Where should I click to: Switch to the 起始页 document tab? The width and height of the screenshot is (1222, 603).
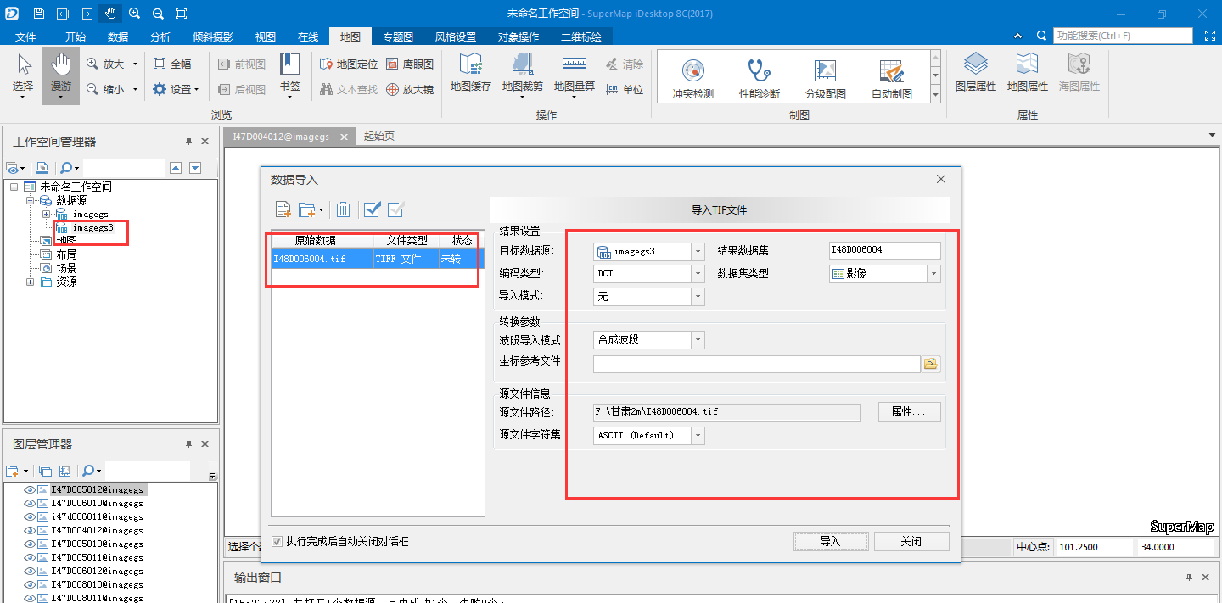(378, 136)
